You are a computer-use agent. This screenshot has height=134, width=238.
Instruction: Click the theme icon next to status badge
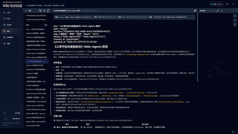[x=227, y=4]
